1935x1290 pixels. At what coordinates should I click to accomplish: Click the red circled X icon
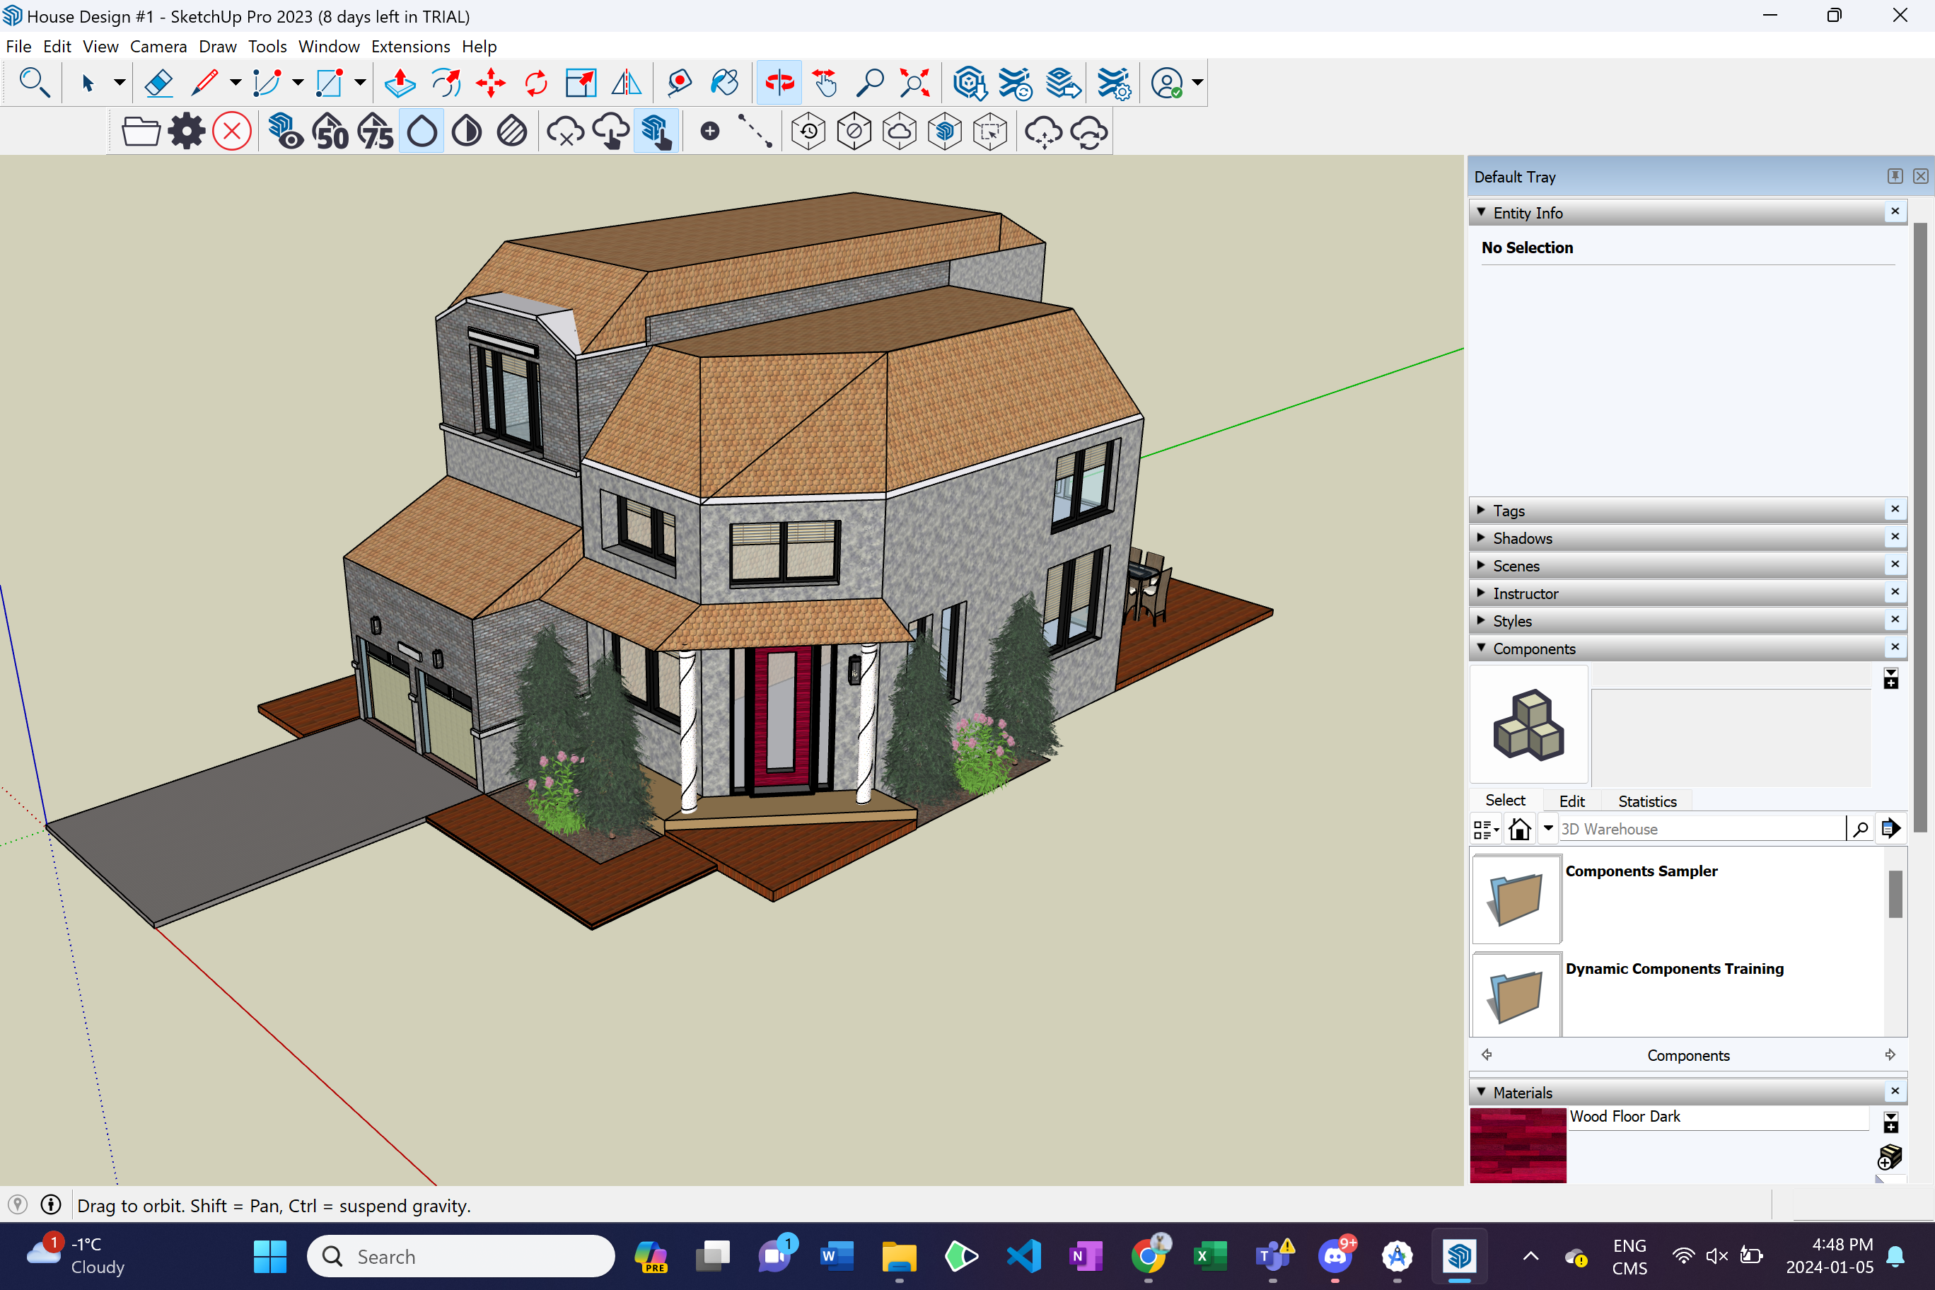[x=232, y=132]
